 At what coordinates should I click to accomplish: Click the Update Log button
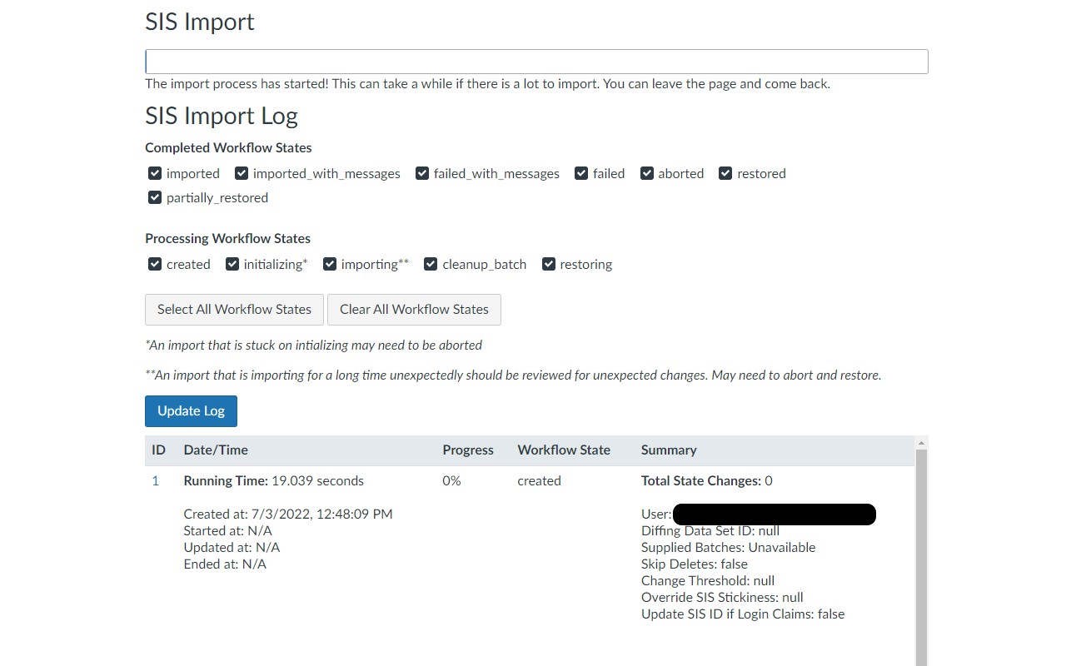[x=191, y=410]
